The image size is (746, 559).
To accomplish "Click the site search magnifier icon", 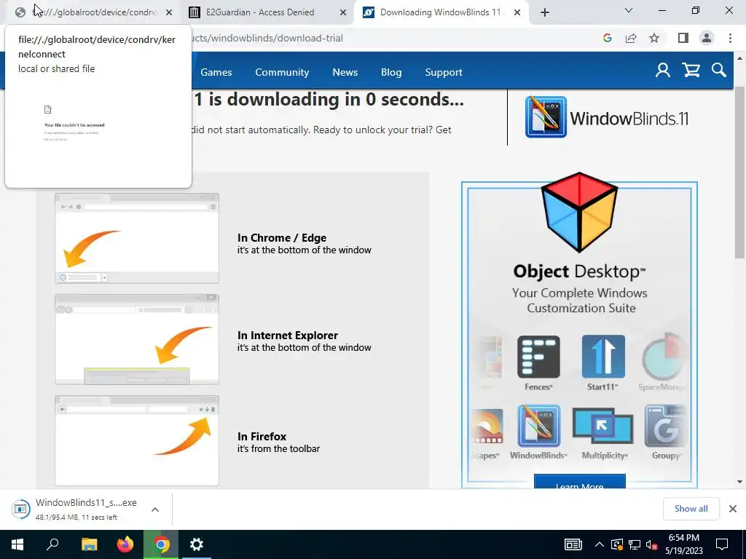I will click(x=719, y=71).
